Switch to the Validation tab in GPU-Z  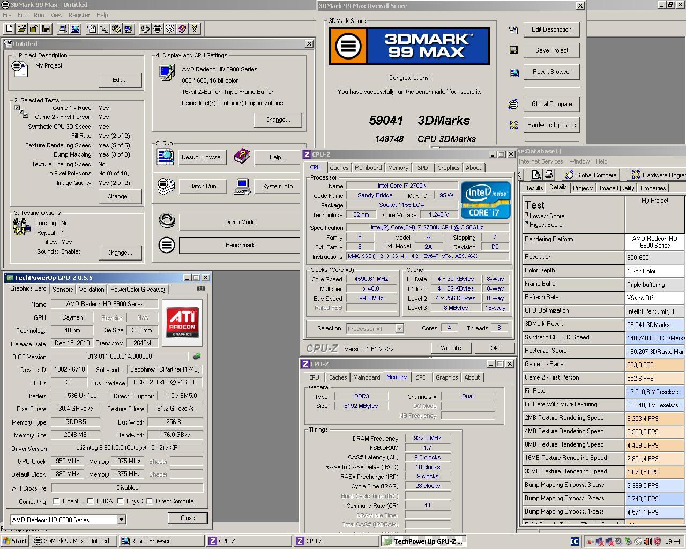coord(92,290)
